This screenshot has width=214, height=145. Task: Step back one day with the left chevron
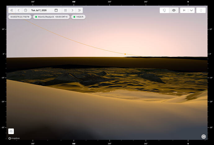tap(19, 10)
